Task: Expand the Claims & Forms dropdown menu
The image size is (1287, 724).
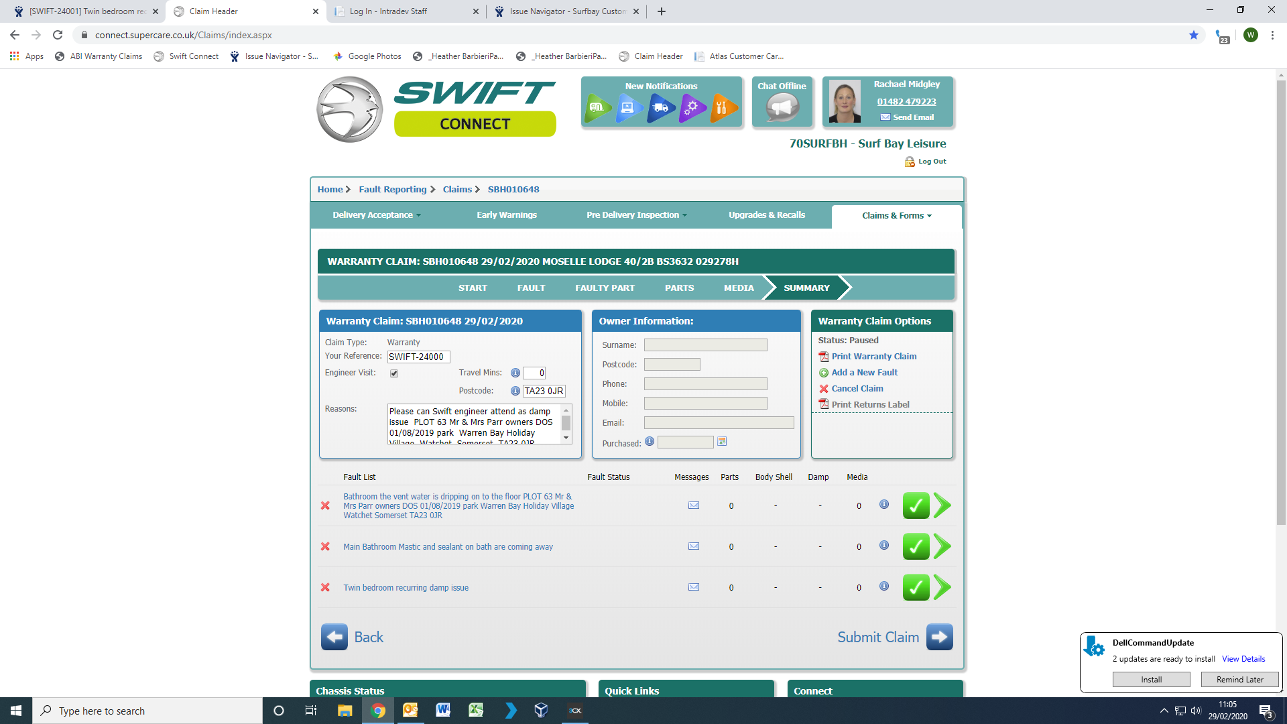Action: (x=896, y=216)
